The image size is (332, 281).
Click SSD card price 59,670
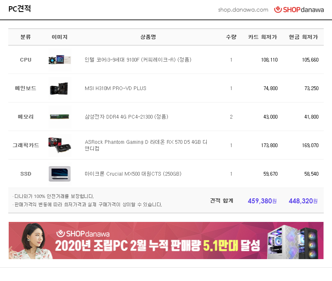point(270,174)
